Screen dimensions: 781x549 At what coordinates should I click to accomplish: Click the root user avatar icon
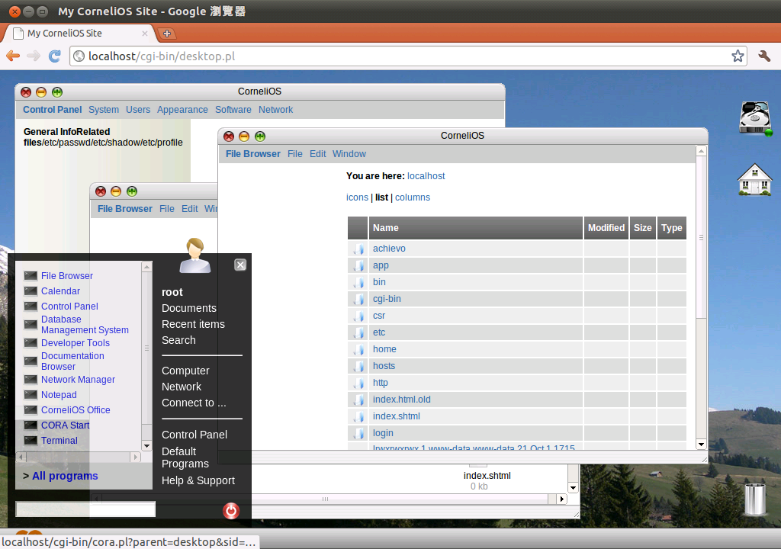195,255
